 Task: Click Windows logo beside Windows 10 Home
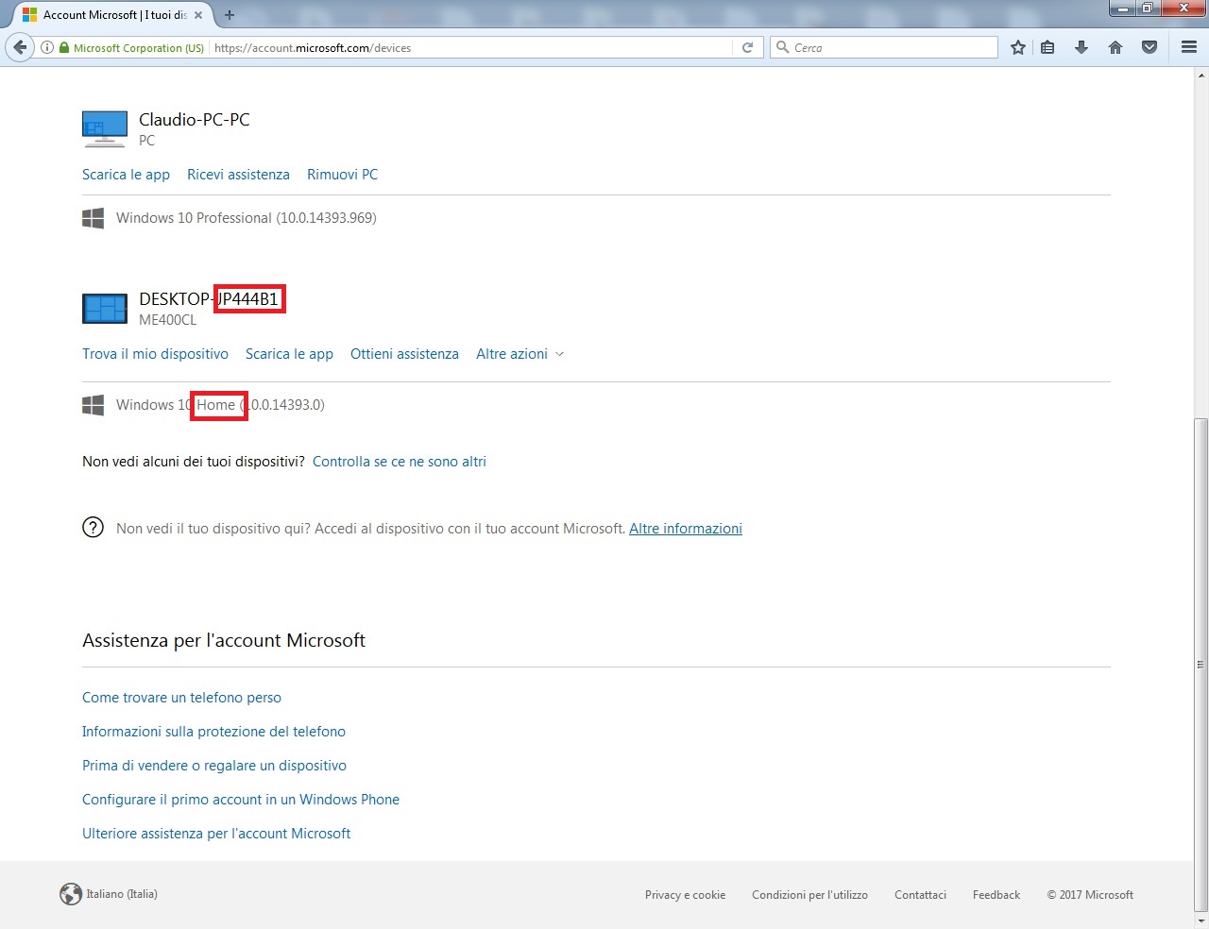click(93, 405)
